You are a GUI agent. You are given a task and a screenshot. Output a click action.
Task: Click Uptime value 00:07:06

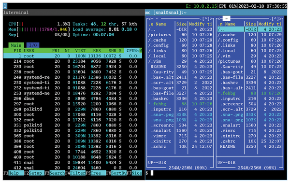[103, 35]
